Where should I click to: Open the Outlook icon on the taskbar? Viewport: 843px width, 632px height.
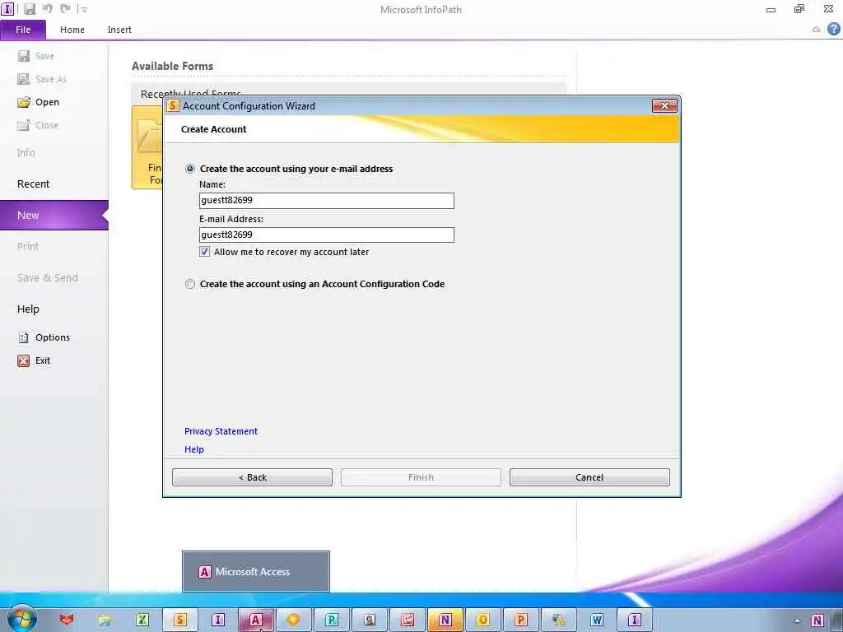point(482,620)
